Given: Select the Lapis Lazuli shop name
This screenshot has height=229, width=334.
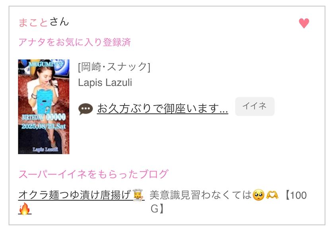Looking at the screenshot, I should (105, 83).
